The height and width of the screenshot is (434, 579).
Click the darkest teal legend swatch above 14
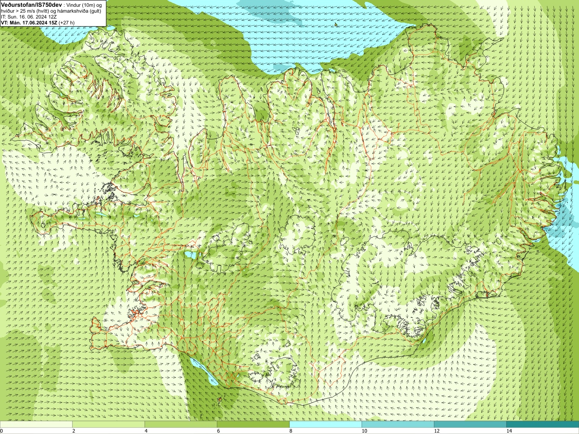(543, 425)
